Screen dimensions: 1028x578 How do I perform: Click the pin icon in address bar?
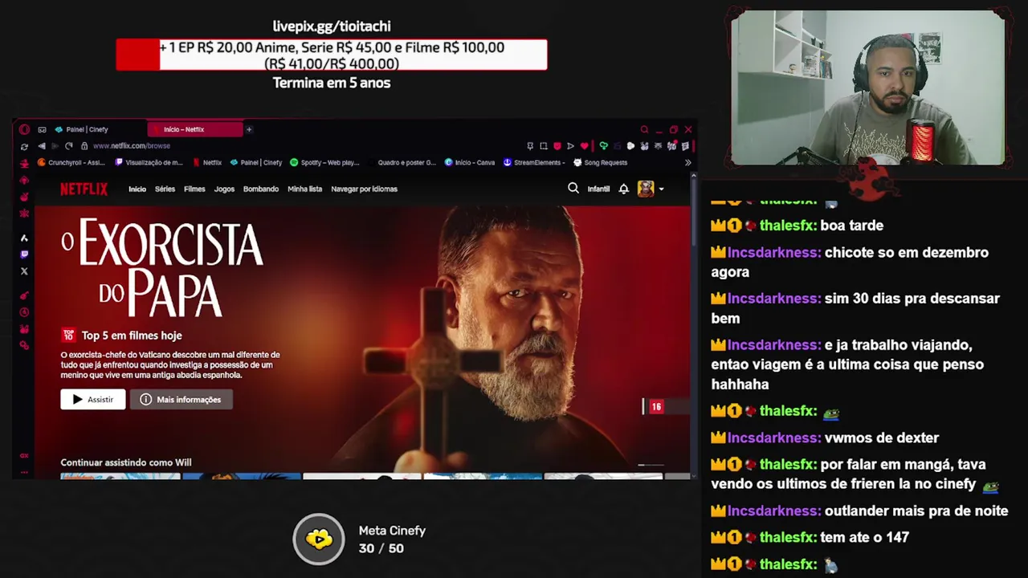[x=530, y=146]
